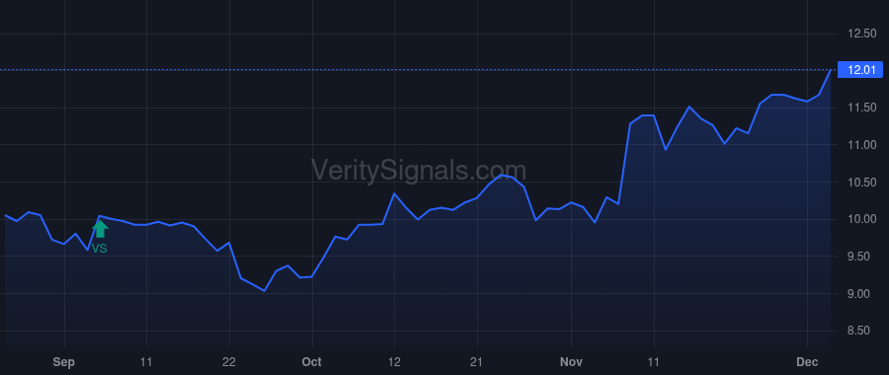Click the Oct label on time axis
This screenshot has height=375, width=889.
point(311,362)
